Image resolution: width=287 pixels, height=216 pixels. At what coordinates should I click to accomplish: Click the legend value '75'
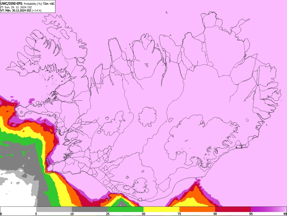click(179, 214)
